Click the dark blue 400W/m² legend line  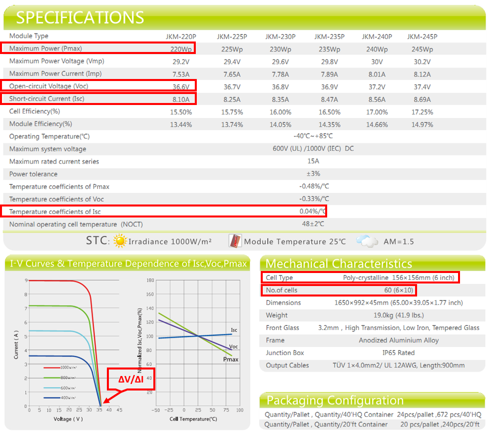coord(52,397)
